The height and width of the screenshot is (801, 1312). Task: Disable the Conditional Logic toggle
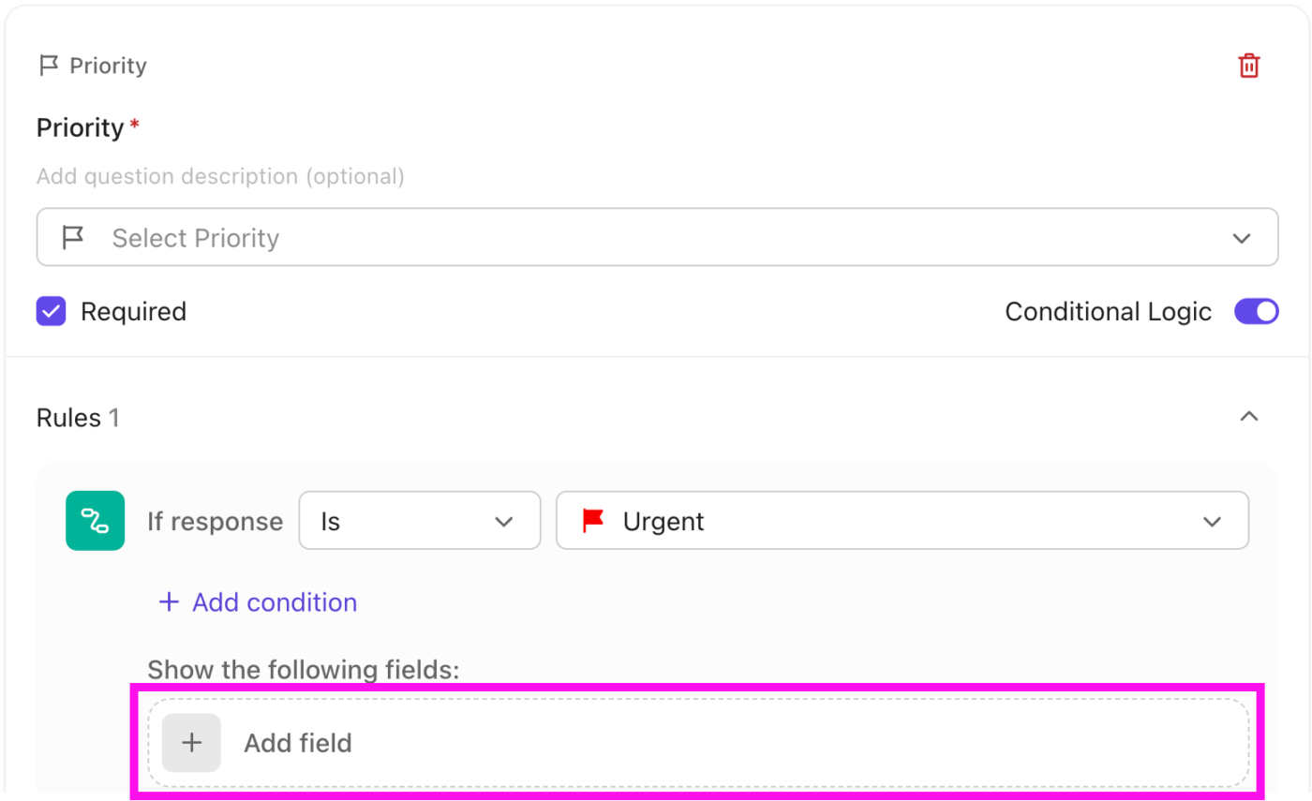pos(1257,311)
